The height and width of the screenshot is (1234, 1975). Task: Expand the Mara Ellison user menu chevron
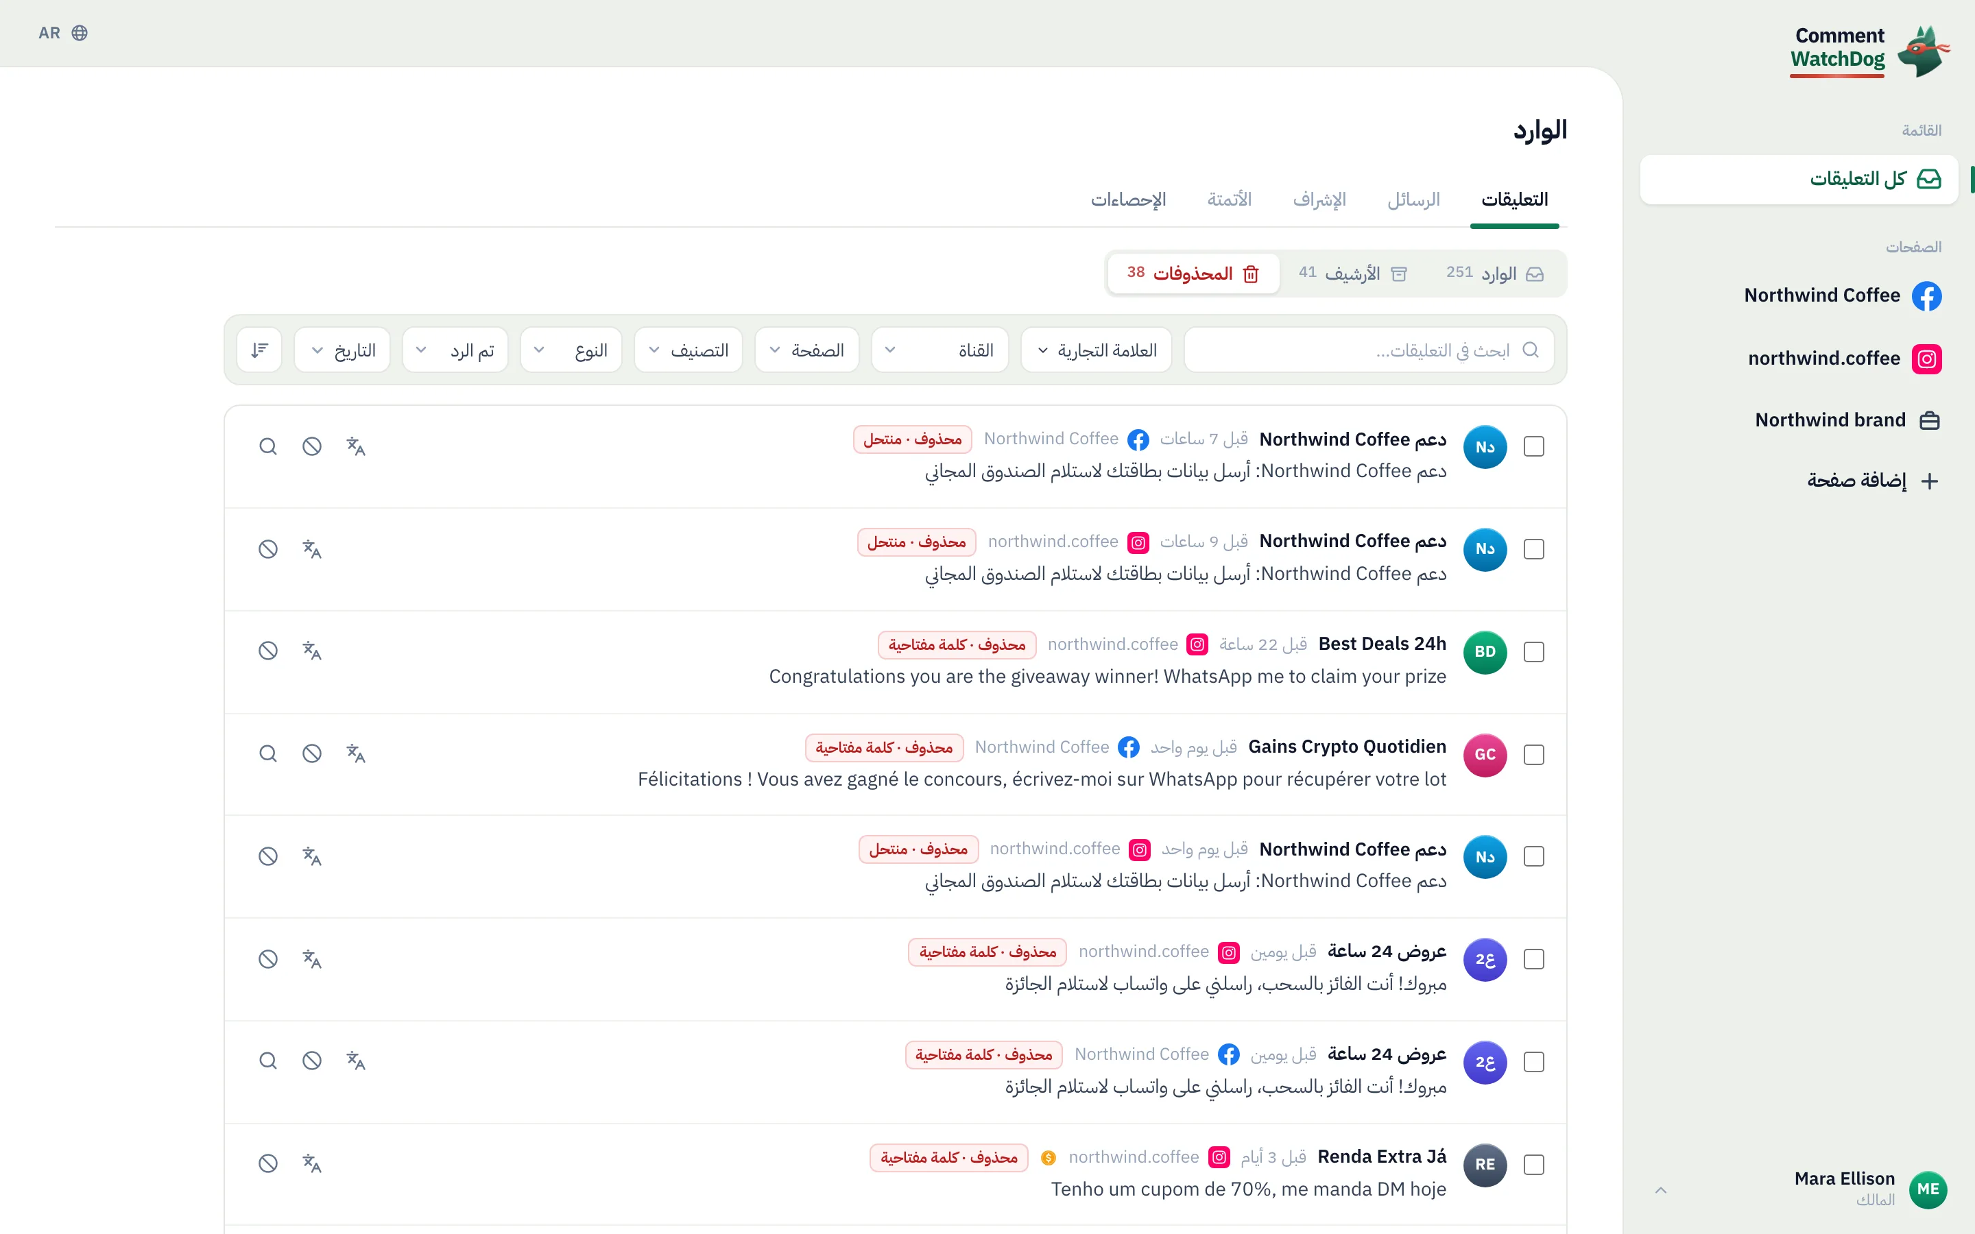point(1660,1190)
